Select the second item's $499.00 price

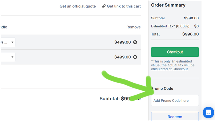pos(122,57)
